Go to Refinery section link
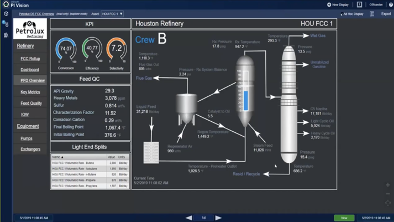Image resolution: width=394 pixels, height=222 pixels. click(x=25, y=46)
